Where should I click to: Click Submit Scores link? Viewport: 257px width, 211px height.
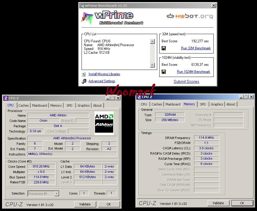click(186, 81)
